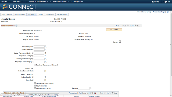The height and width of the screenshot is (97, 172).
Task: Click Go To Row button
Action: [x=114, y=30]
